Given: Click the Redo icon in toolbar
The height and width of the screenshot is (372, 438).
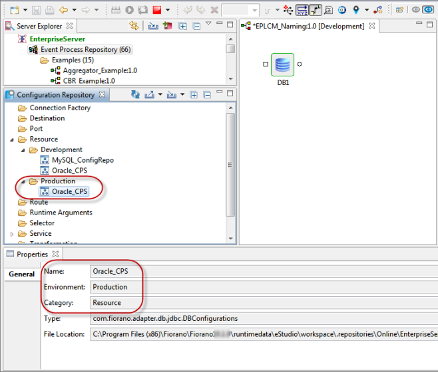Looking at the screenshot, I should (201, 11).
